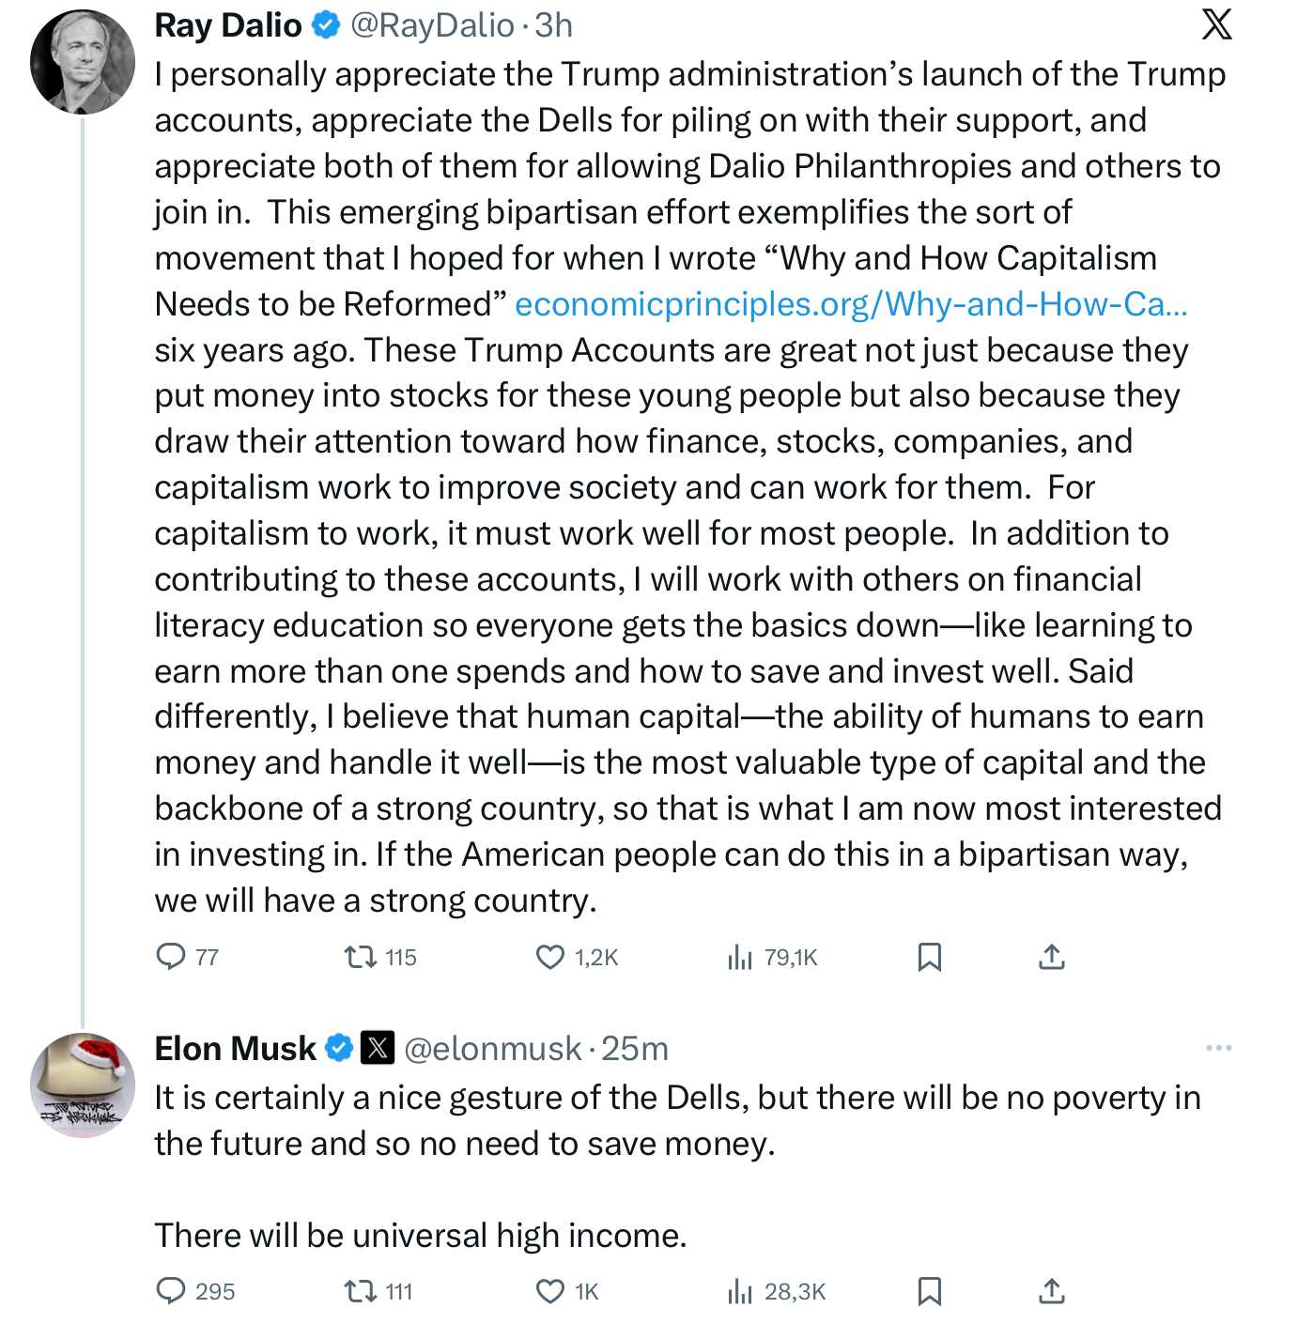Open the economicprinciples.org link
The width and height of the screenshot is (1313, 1323).
pos(851,304)
